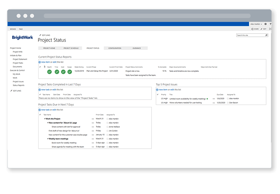
Task: Click the 'Search this site' input field
Action: (x=250, y=35)
